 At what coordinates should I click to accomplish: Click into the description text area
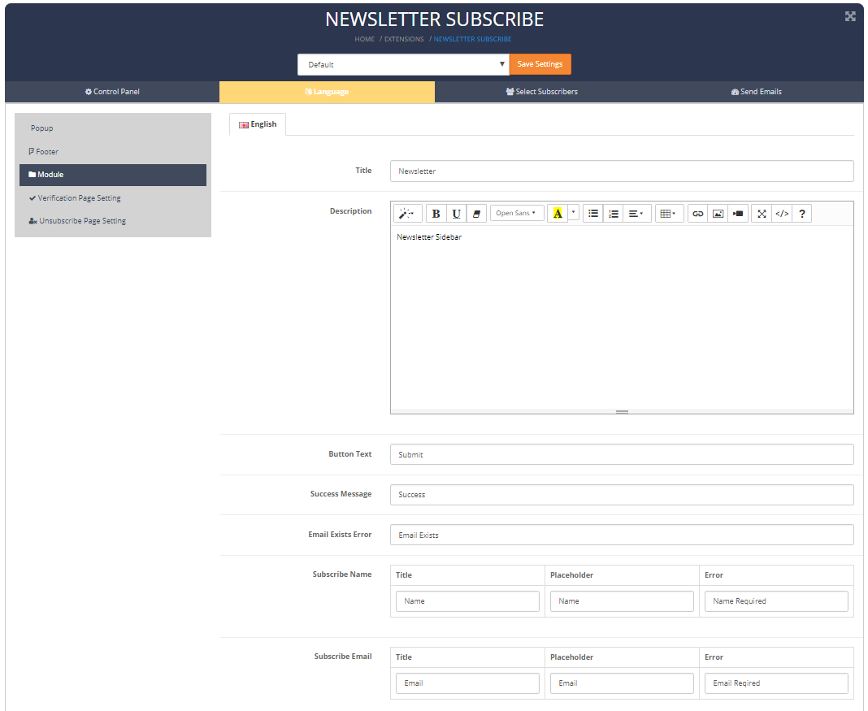(x=622, y=317)
